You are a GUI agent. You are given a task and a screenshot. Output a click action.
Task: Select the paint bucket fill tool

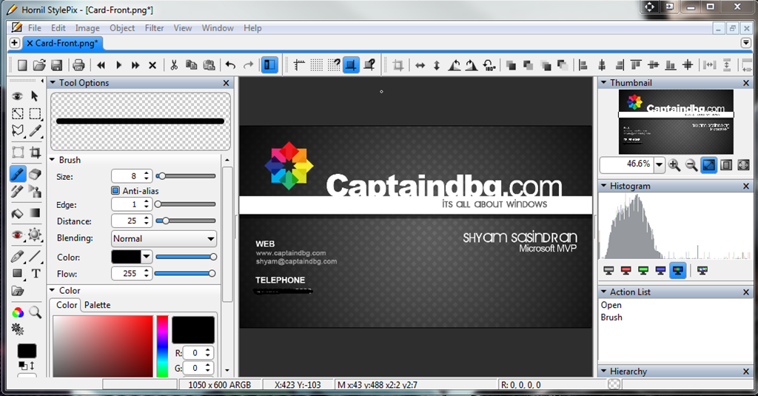(x=18, y=213)
